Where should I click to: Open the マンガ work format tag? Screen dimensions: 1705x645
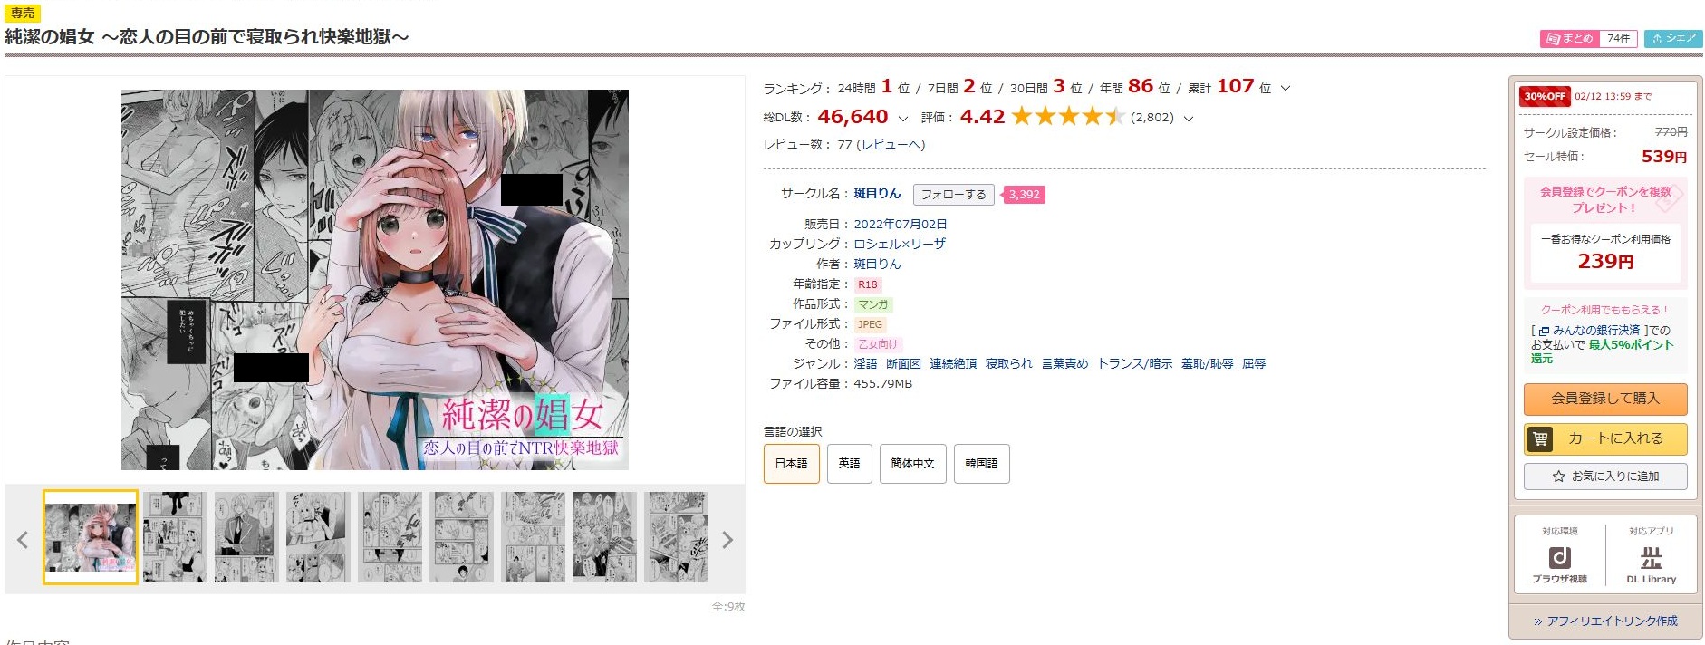click(872, 304)
